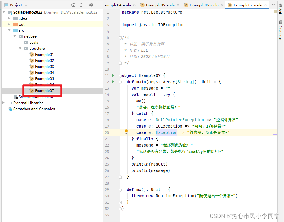This screenshot has height=222, width=284.
Task: Fold the doc comment at line 5
Action: click(120, 38)
